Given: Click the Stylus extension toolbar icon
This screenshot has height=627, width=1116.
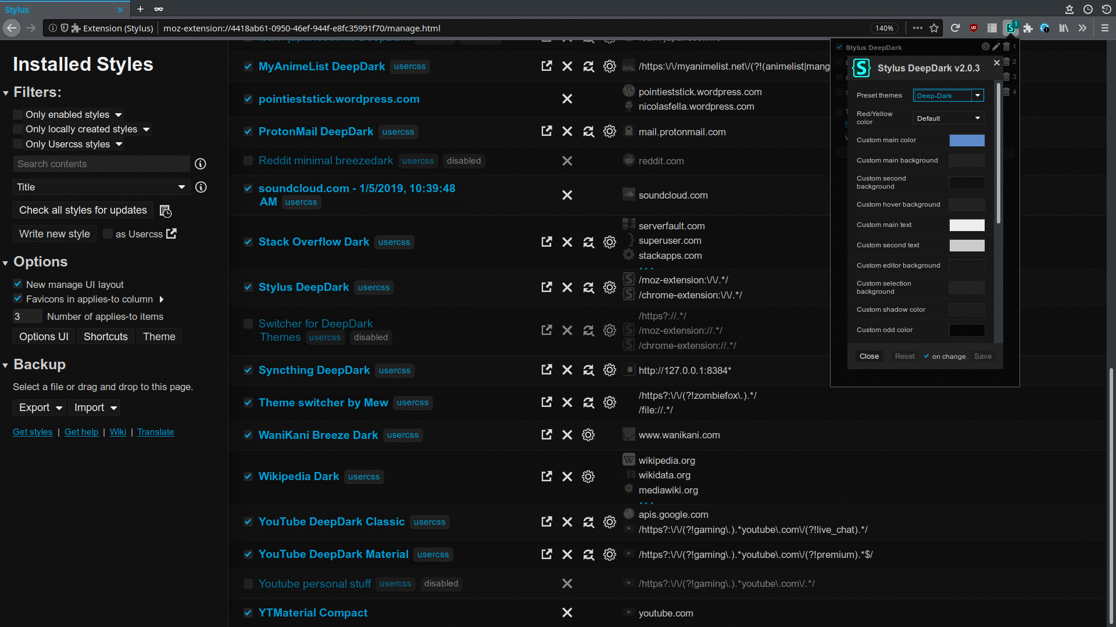Looking at the screenshot, I should [x=1011, y=28].
